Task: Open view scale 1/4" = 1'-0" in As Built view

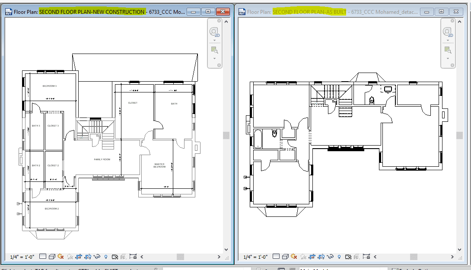Action: pyautogui.click(x=255, y=257)
